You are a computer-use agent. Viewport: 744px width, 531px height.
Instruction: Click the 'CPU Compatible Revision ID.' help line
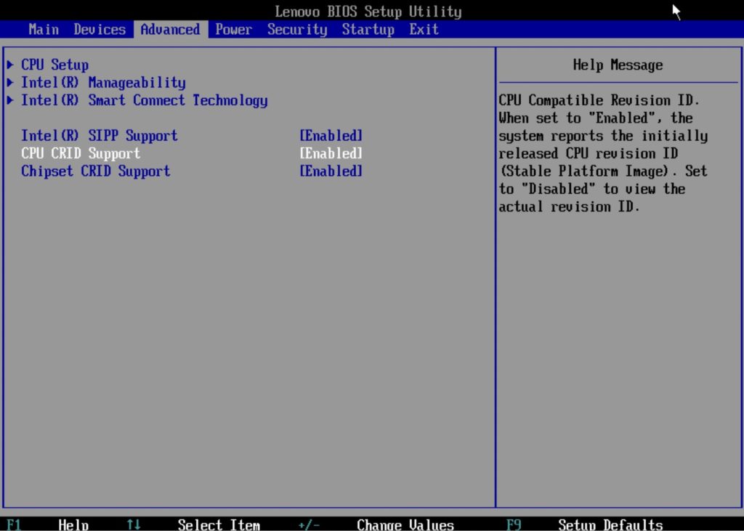[x=599, y=100]
